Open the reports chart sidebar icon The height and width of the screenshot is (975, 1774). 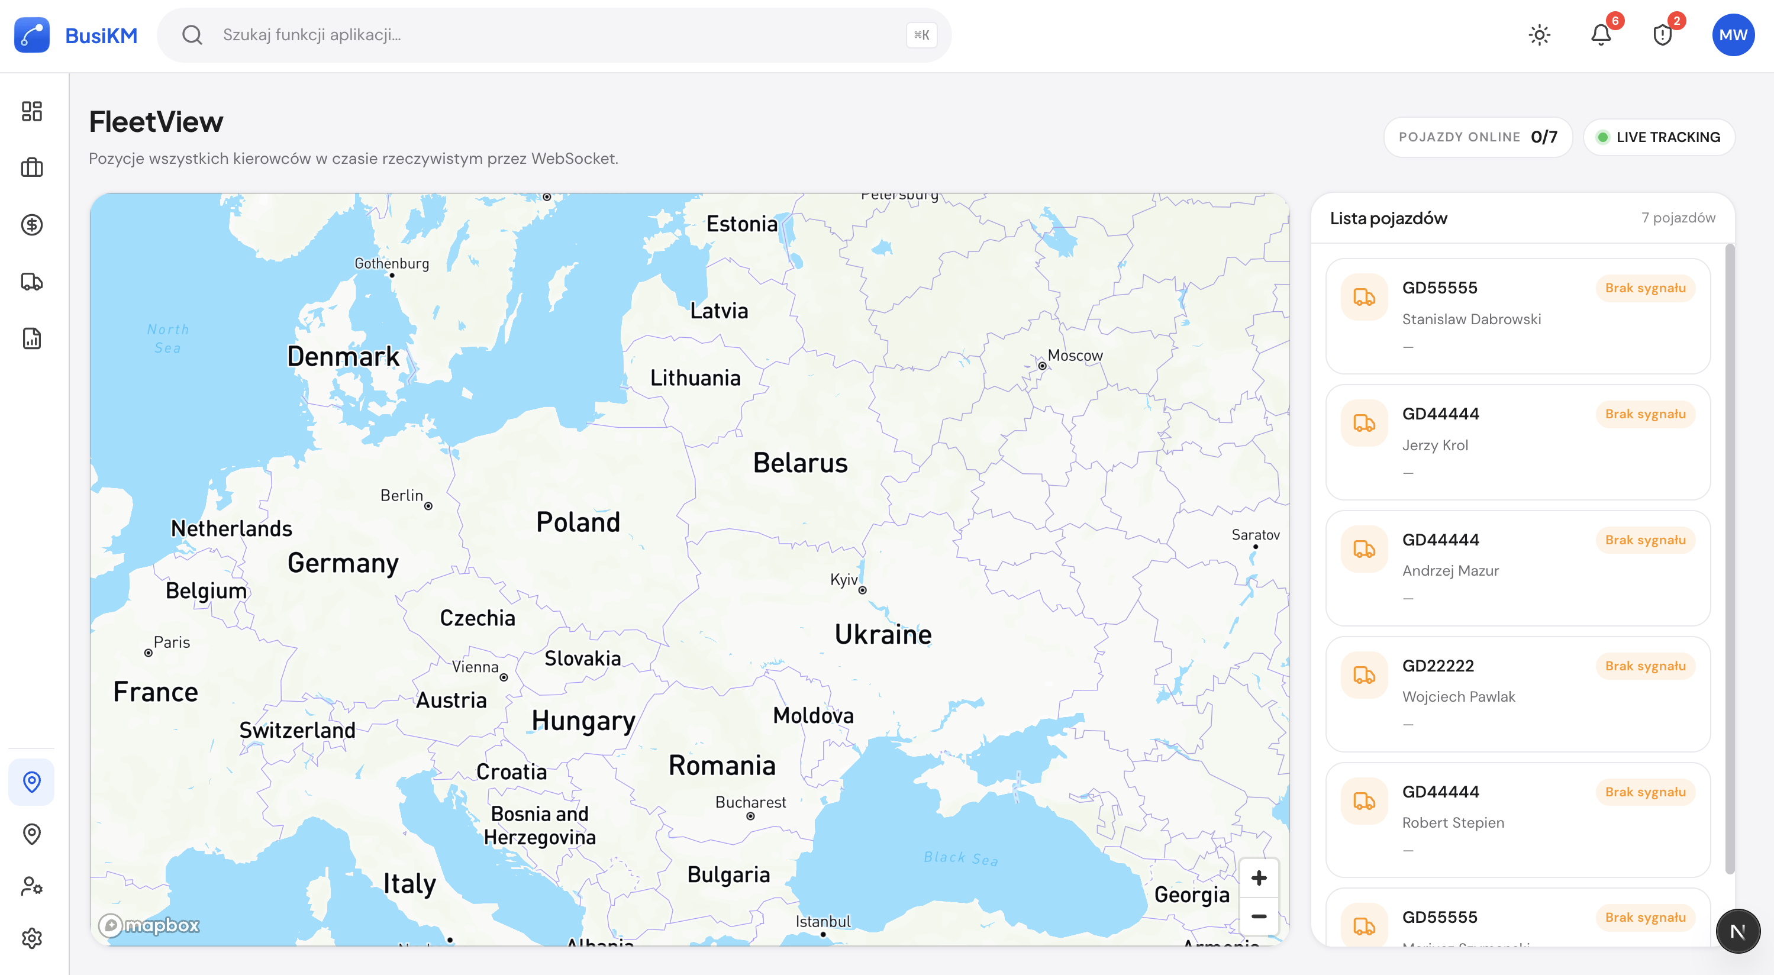click(32, 338)
